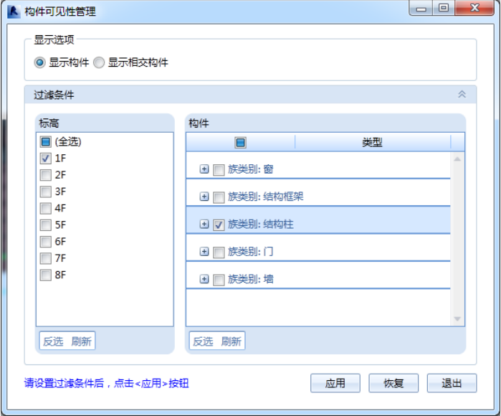Expand the 族类别: 墙 row
Viewport: 501px width, 416px height.
(x=204, y=279)
